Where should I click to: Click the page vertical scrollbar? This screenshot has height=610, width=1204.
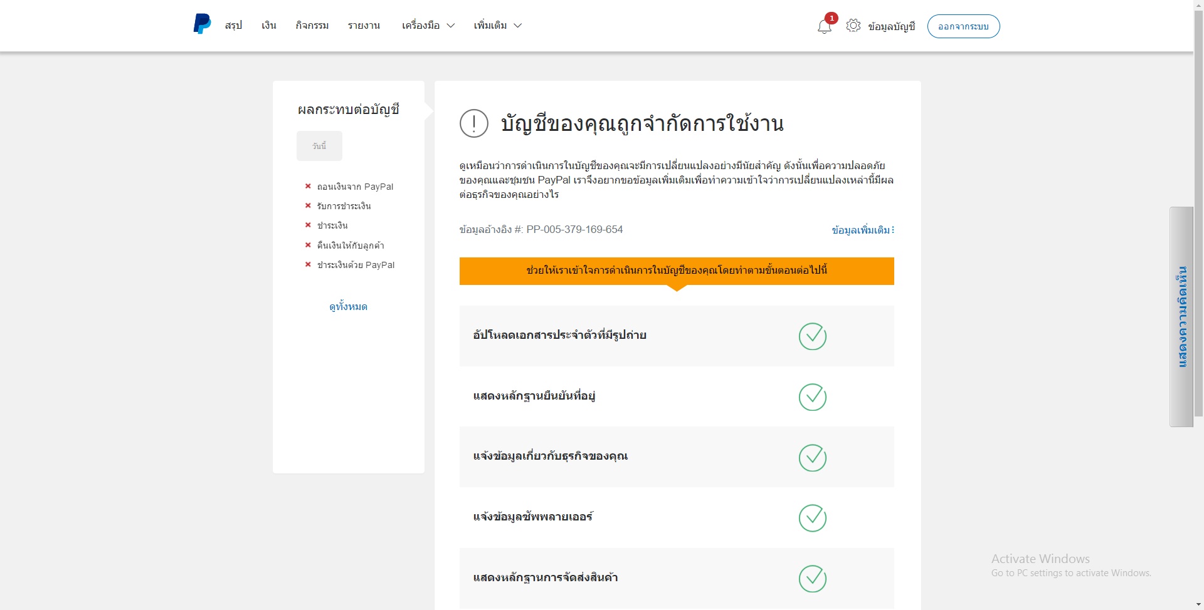click(1198, 213)
